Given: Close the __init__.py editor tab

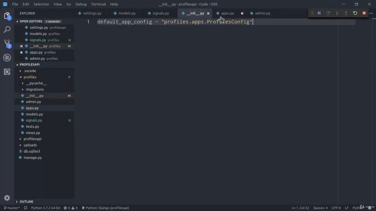Looking at the screenshot, I should coord(208,13).
